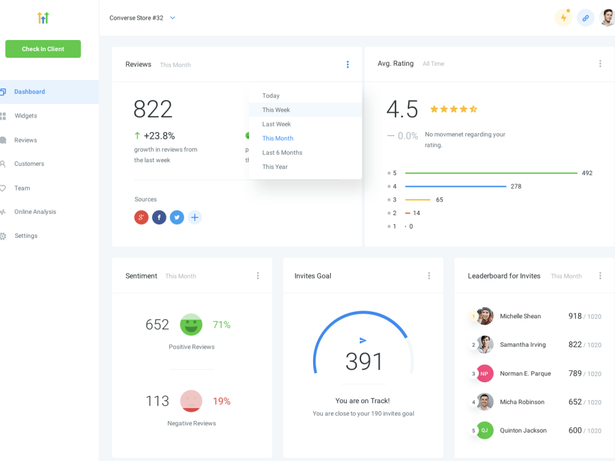Click the Online Analysis pulse icon

(x=2, y=212)
